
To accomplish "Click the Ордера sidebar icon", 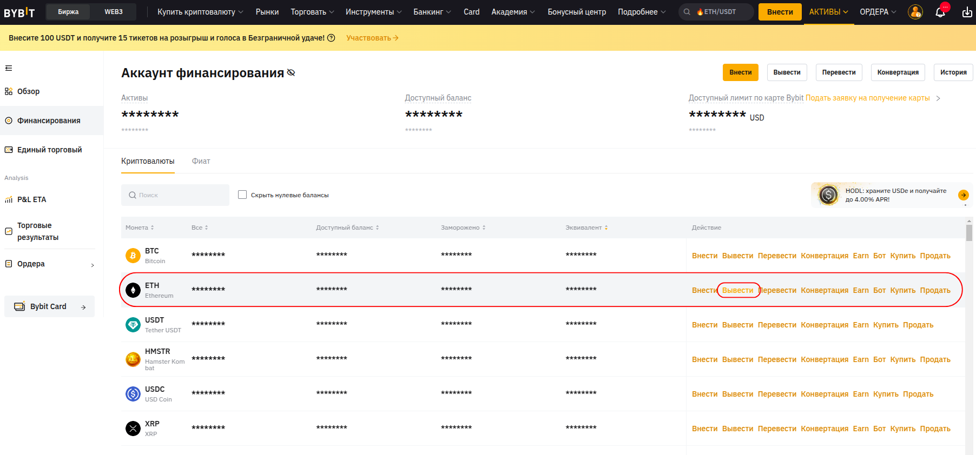I will pos(9,264).
